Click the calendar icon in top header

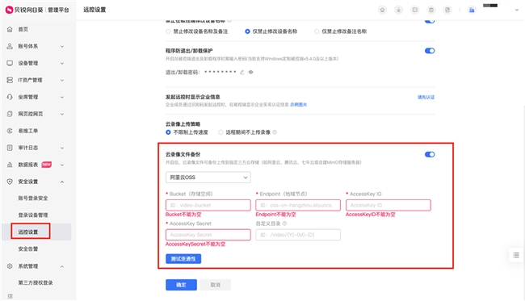click(x=431, y=10)
